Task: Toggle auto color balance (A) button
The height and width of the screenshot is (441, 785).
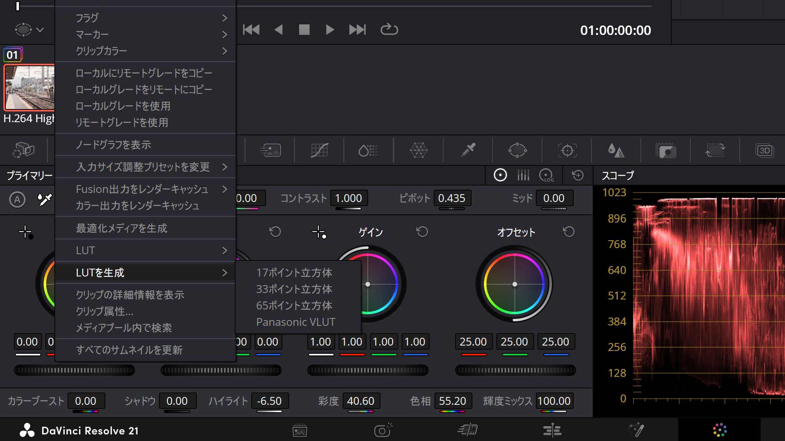Action: [17, 200]
